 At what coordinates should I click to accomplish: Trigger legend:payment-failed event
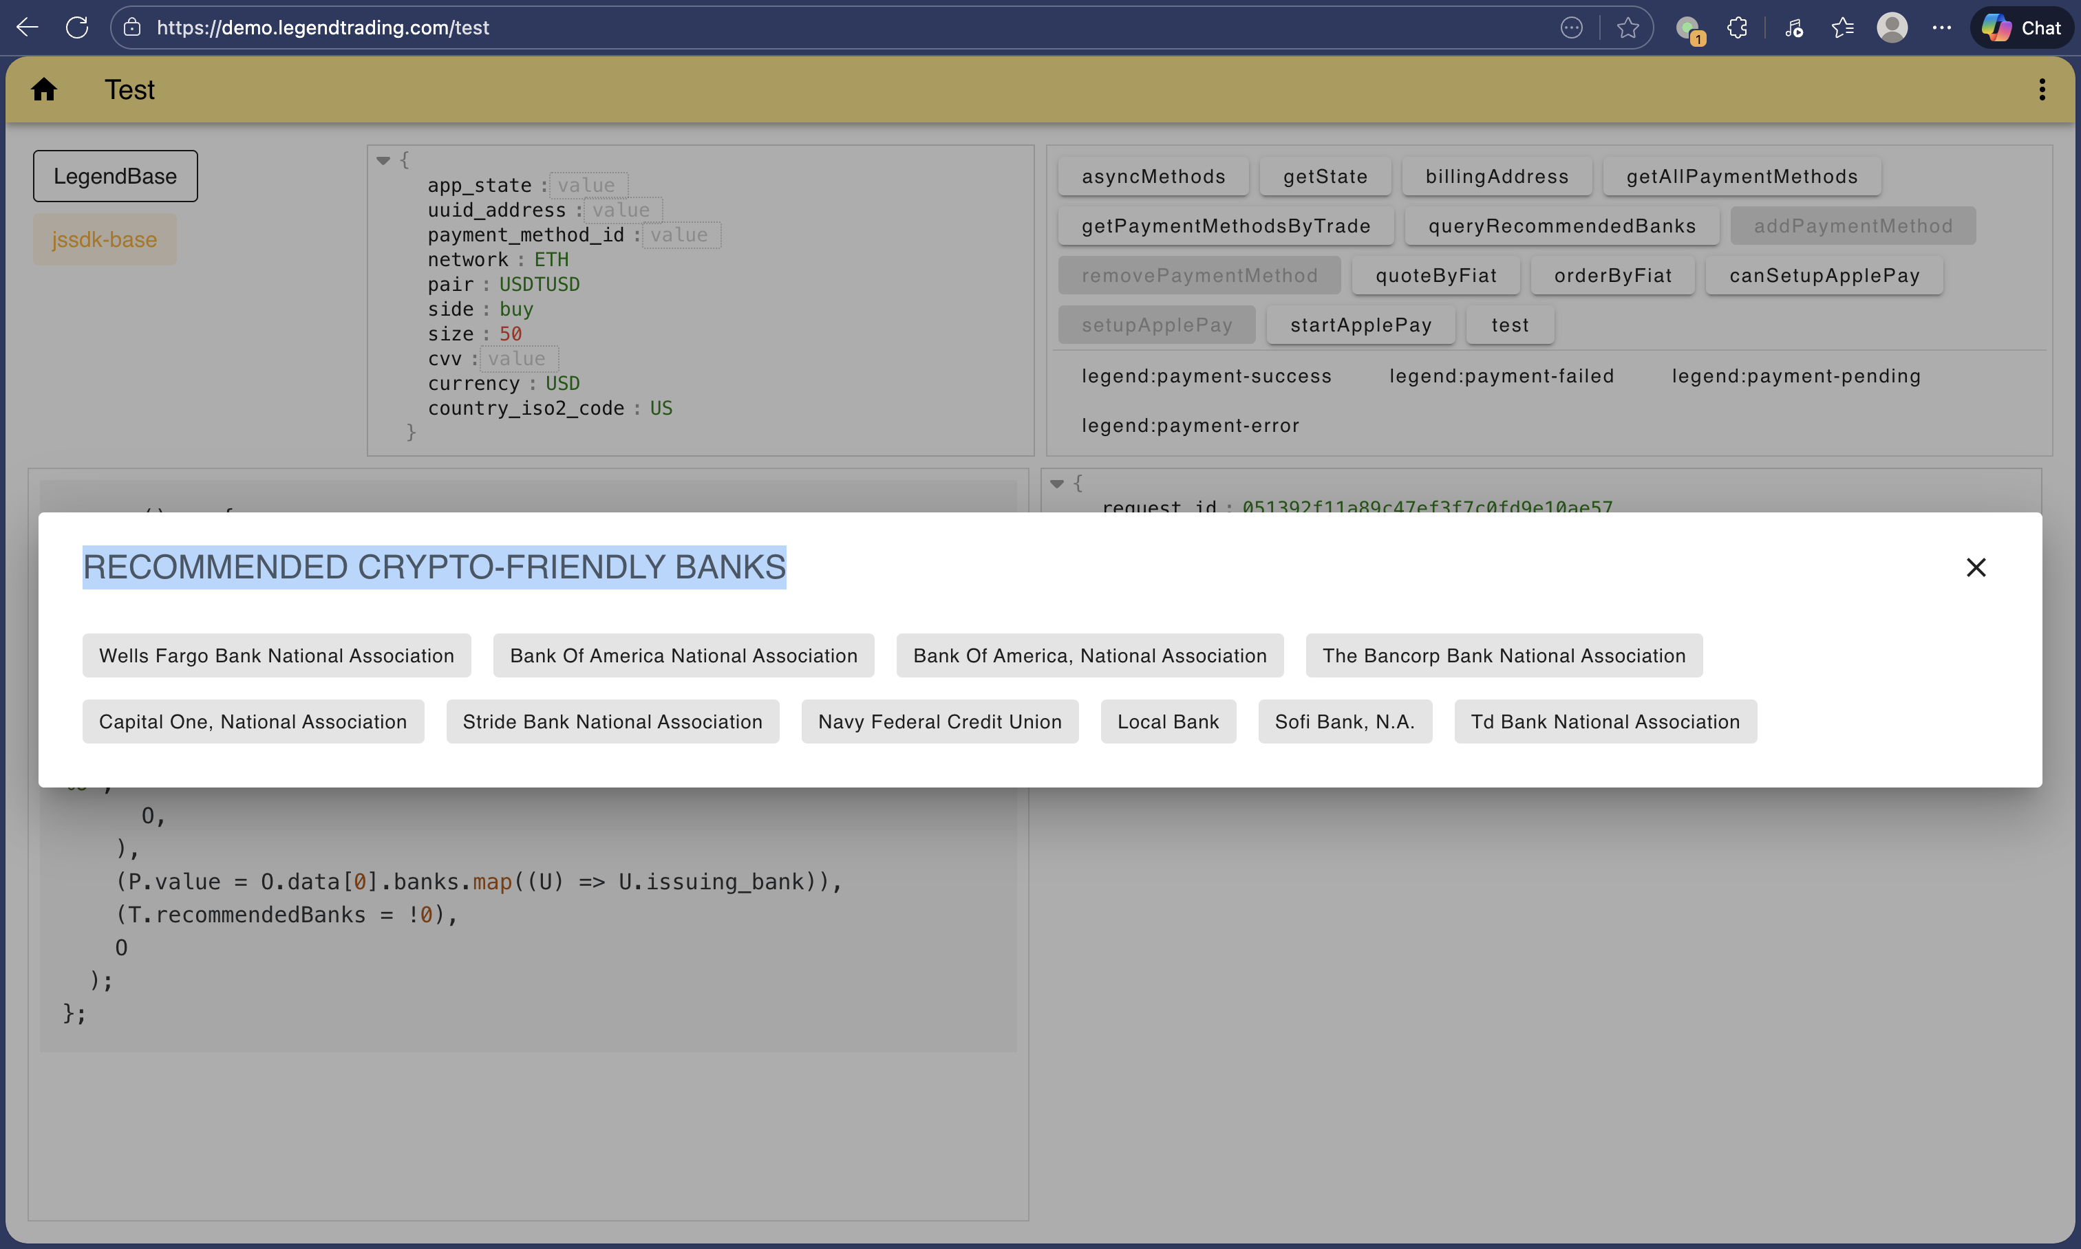[x=1502, y=376]
